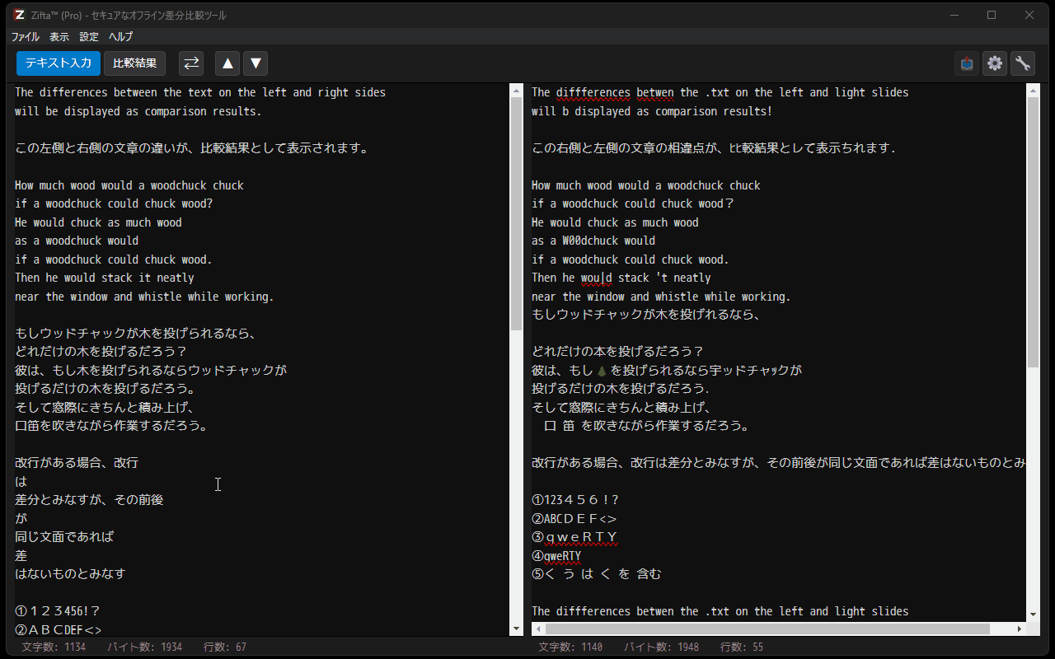Open settings via the gear icon
Viewport: 1055px width, 659px height.
(995, 63)
